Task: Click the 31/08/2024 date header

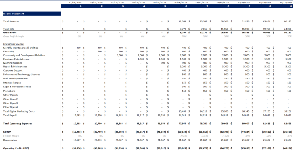Action: coord(223,3)
